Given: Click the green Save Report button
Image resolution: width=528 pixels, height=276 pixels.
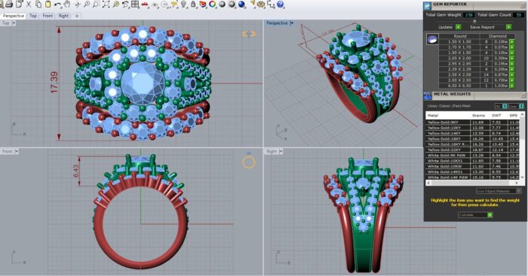Looking at the screenshot, I should [x=508, y=27].
